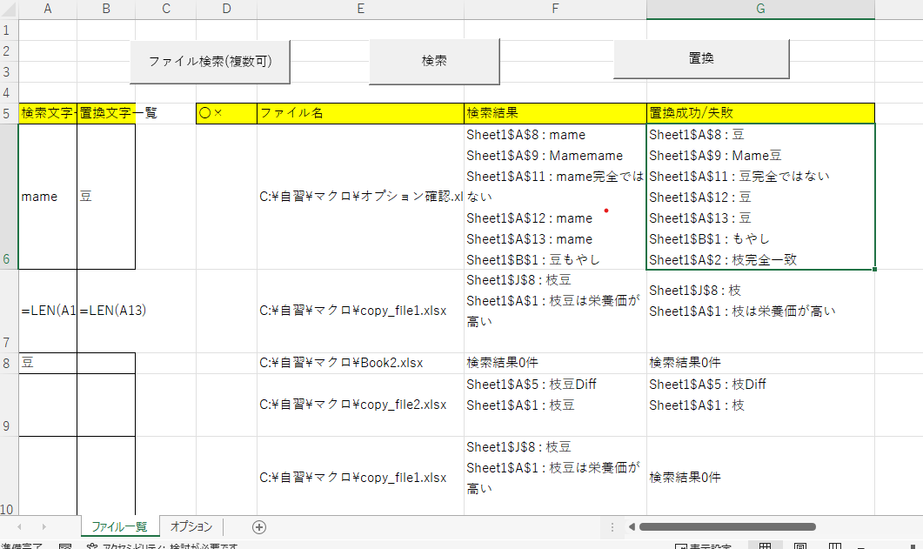
Task: Switch to Page Layout view icon
Action: [800, 545]
